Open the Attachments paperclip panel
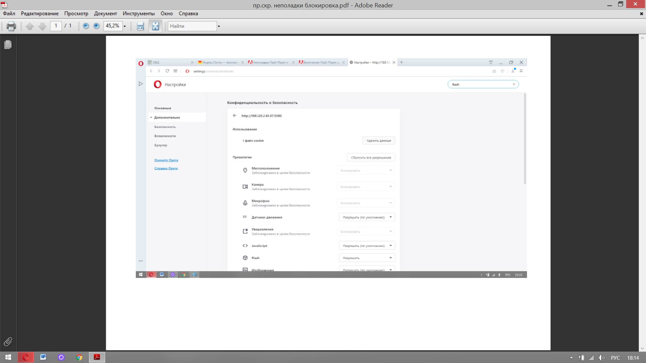 (x=8, y=342)
